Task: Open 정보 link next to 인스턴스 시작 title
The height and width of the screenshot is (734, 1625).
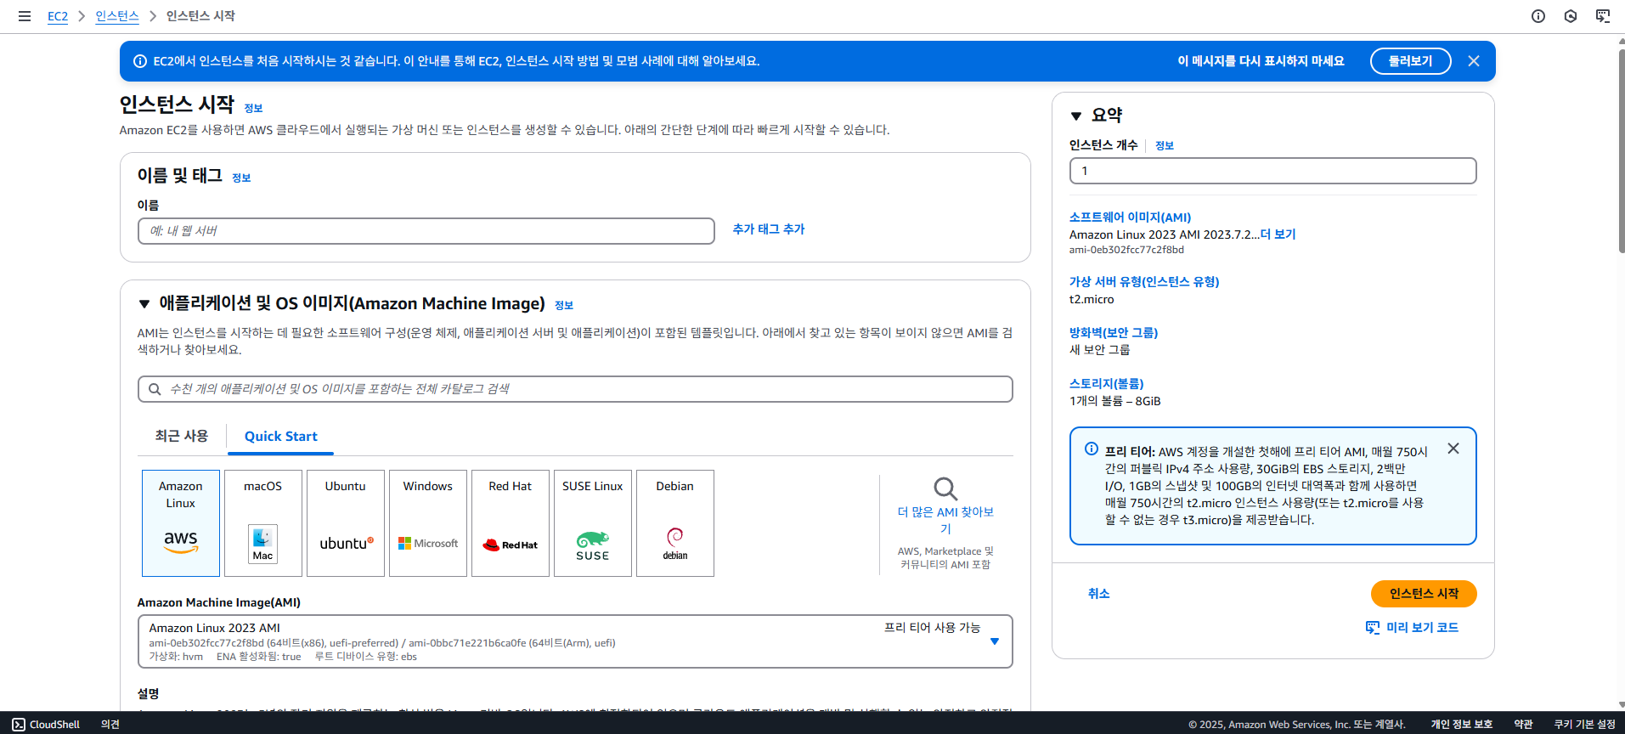Action: [x=253, y=109]
